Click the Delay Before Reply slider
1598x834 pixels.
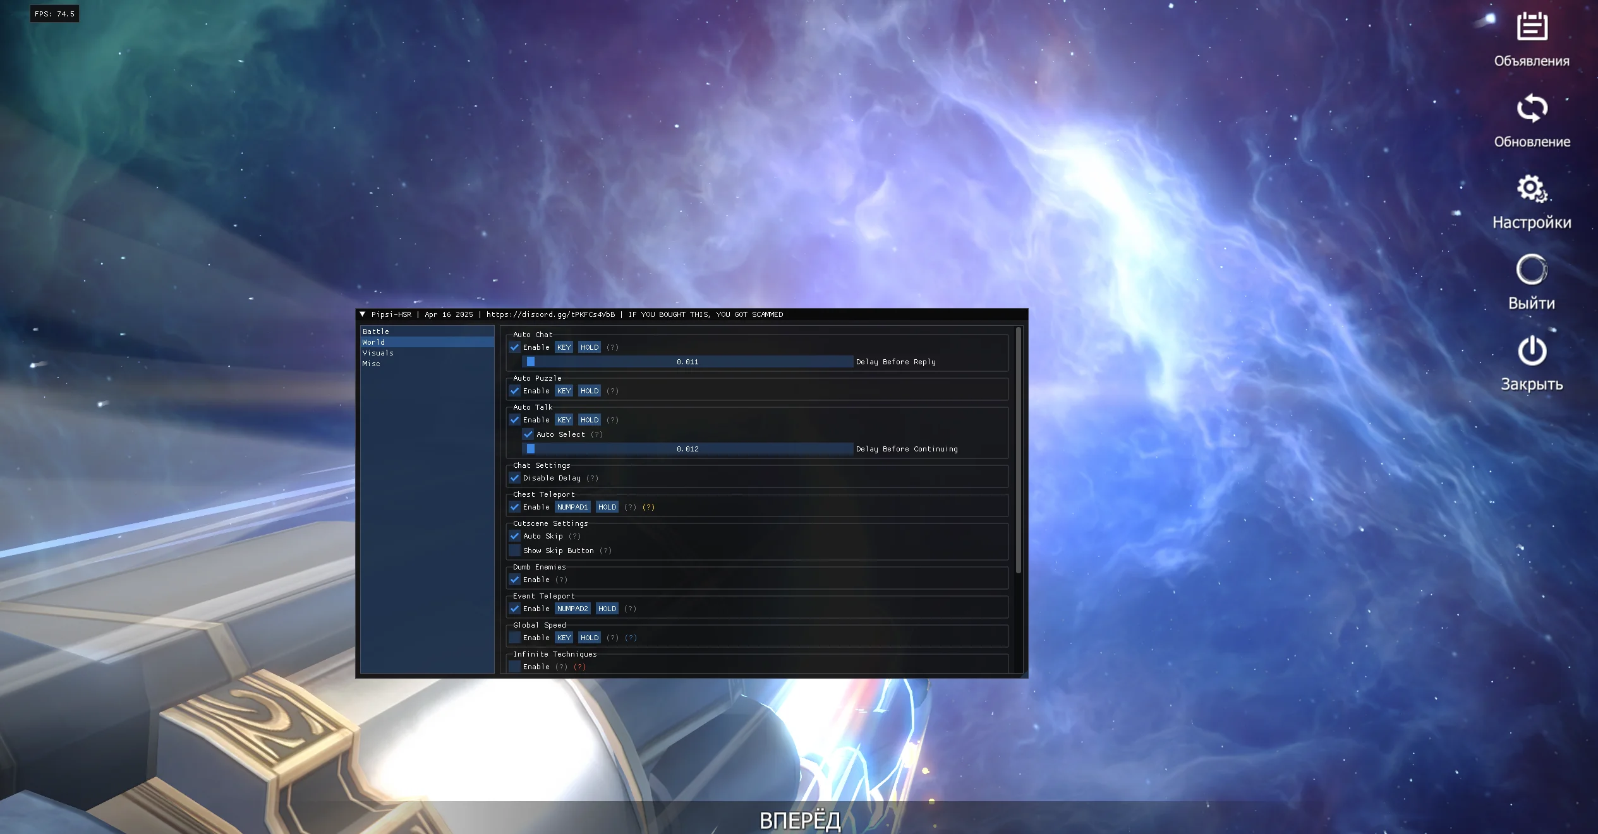click(x=687, y=362)
